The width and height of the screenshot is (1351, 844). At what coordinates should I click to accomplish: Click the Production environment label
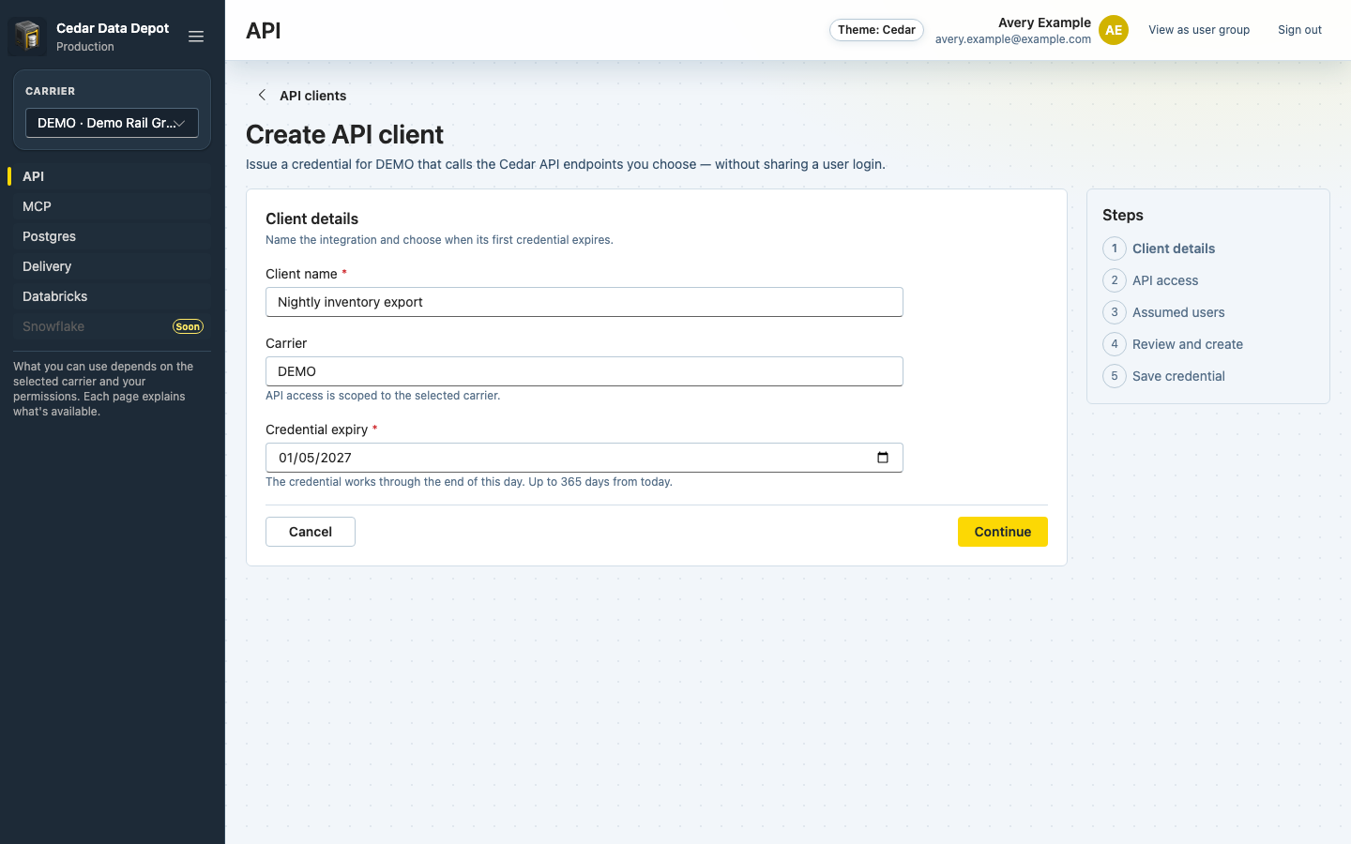pos(85,47)
